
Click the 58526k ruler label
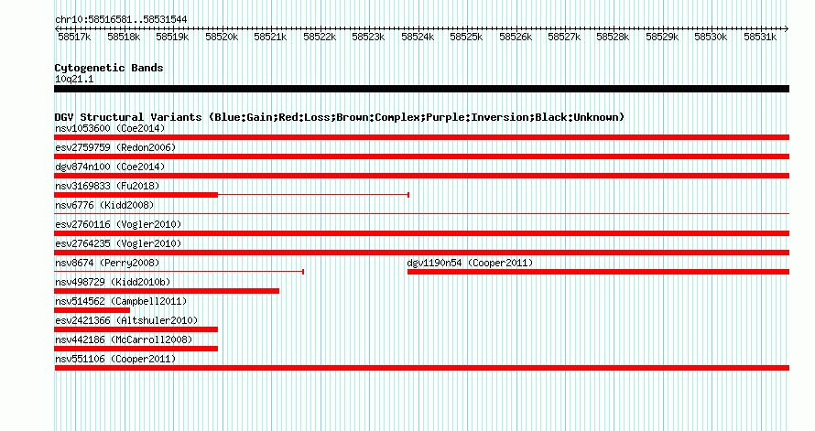pos(516,37)
